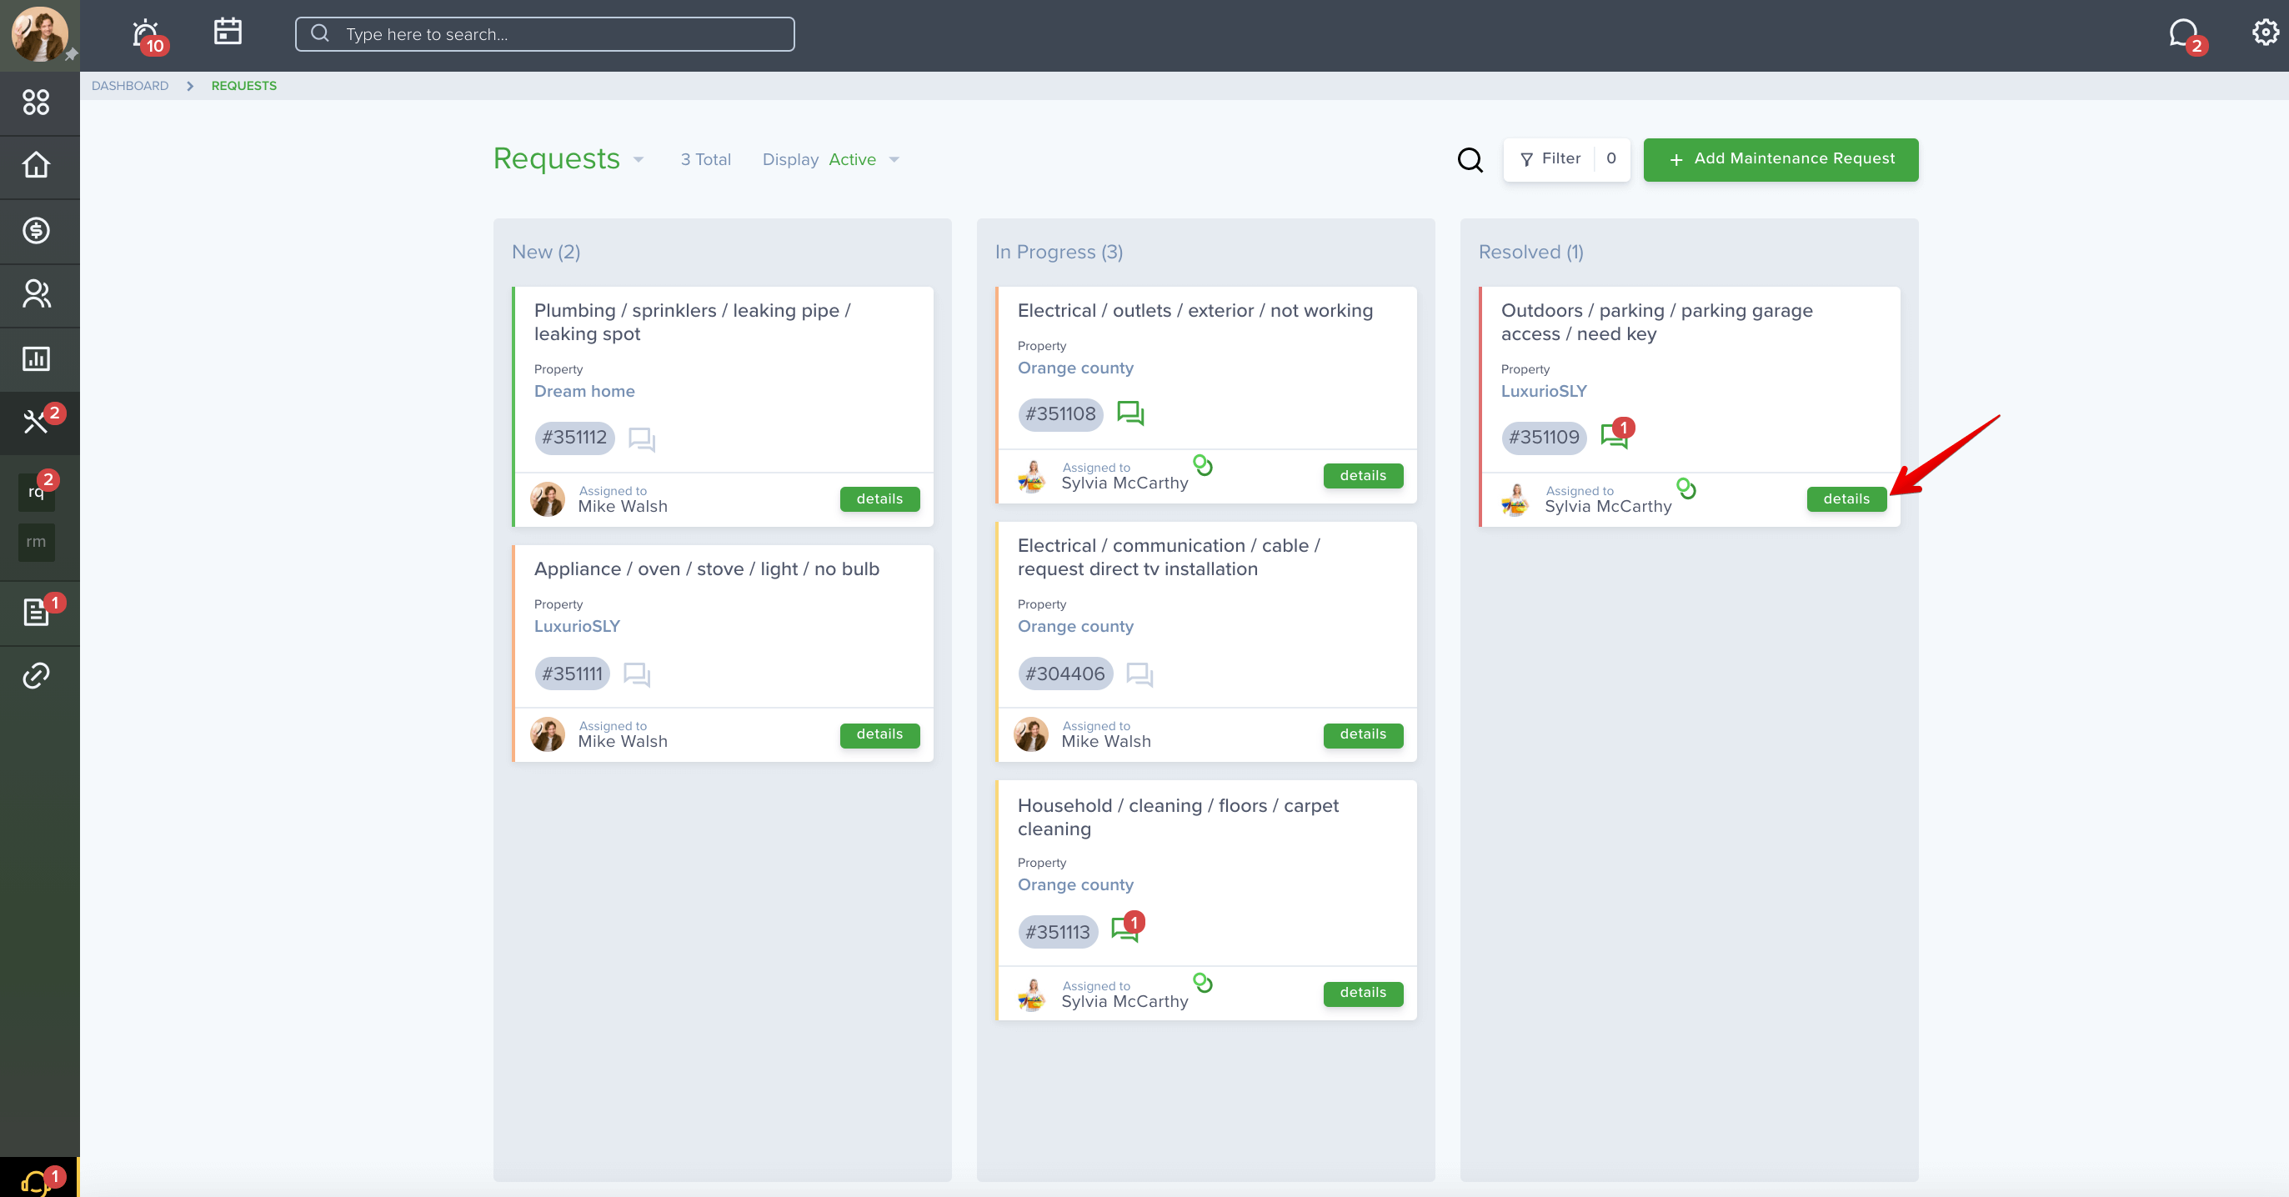
Task: Click LuxurioSLY property link on #351111 card
Action: click(x=577, y=627)
